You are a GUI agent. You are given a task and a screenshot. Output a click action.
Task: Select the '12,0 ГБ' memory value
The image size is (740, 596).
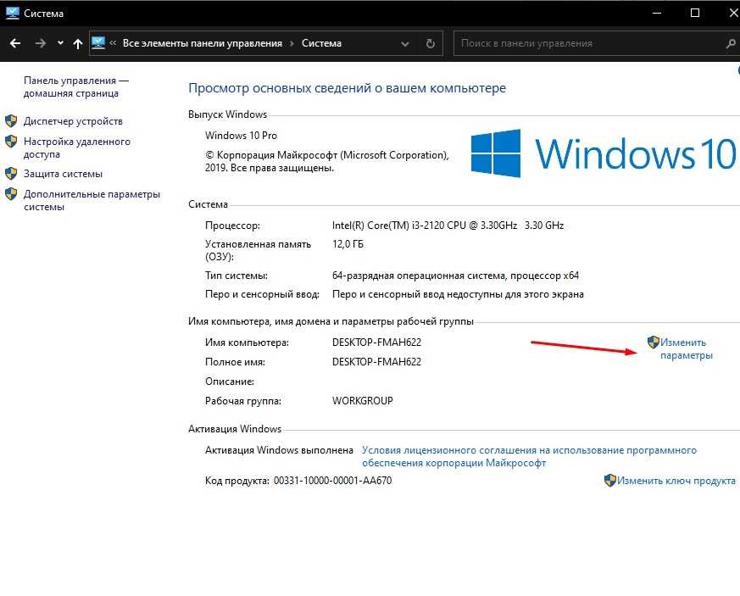coord(348,244)
